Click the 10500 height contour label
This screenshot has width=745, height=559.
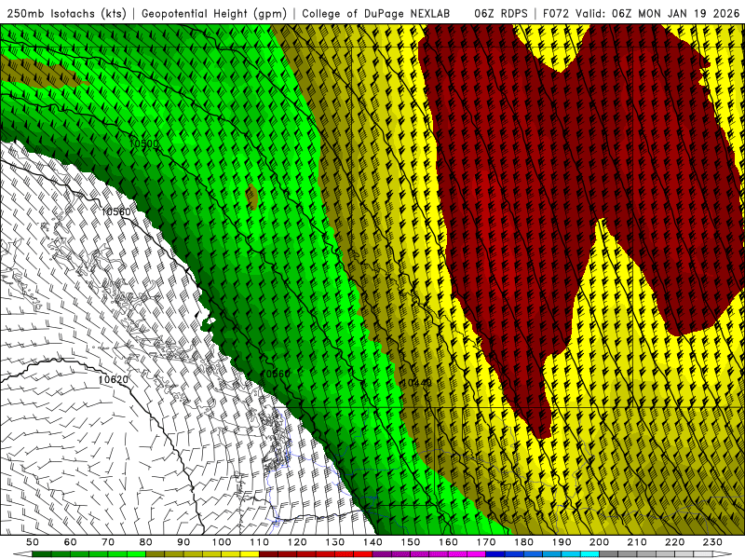[144, 143]
